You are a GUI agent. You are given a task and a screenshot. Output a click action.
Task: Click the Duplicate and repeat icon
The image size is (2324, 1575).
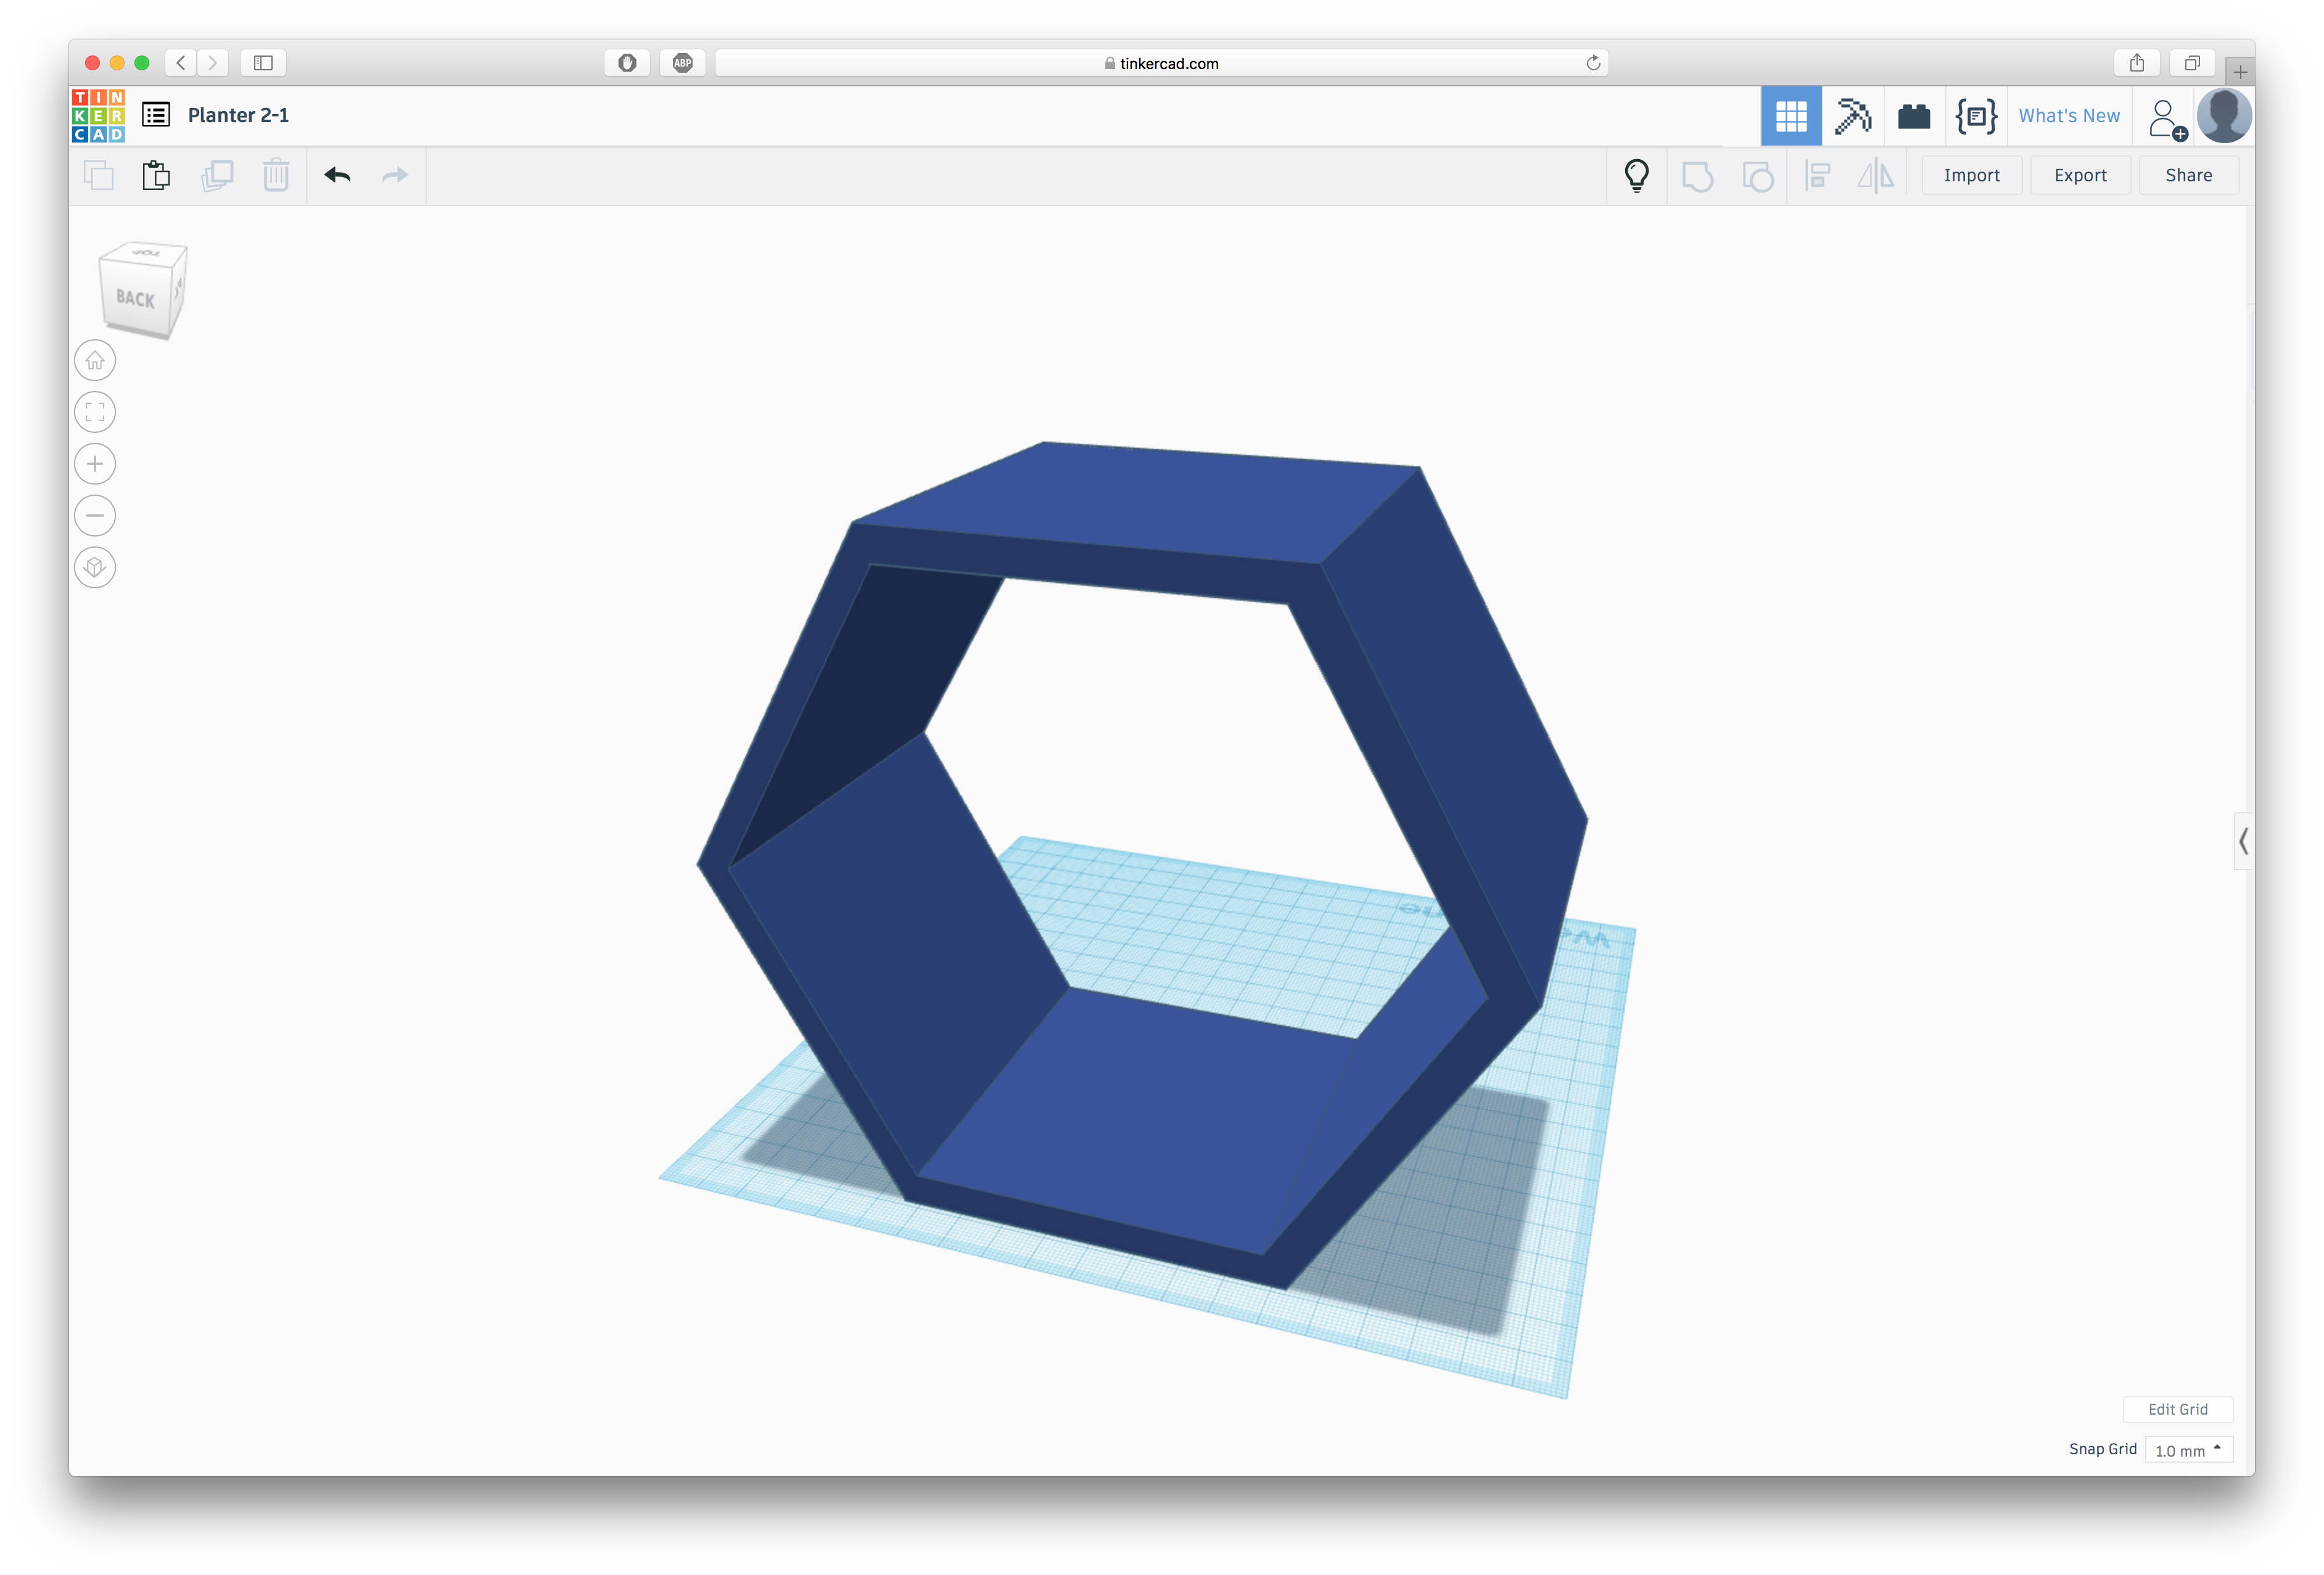coord(217,176)
